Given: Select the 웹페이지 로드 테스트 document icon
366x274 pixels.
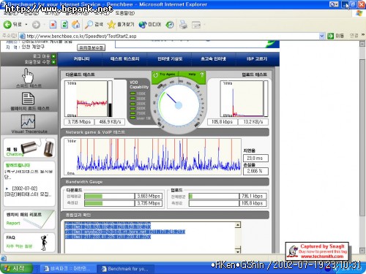Looking at the screenshot, I should [28, 99].
